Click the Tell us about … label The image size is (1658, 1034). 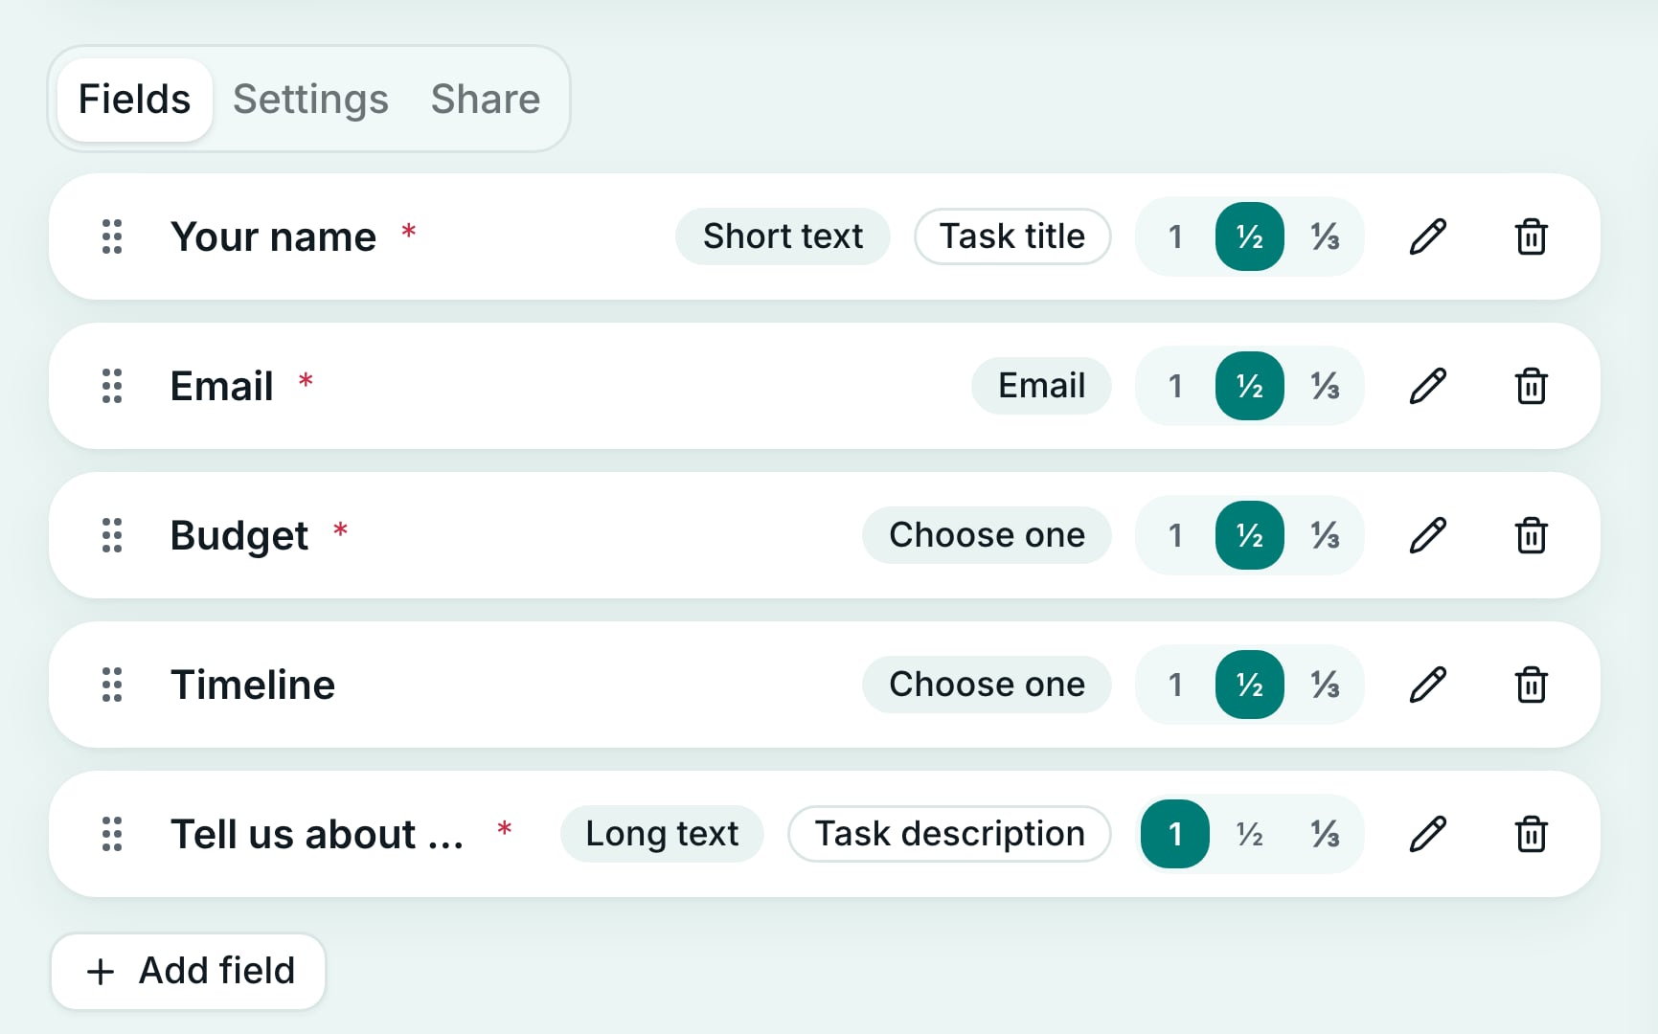[x=317, y=834]
